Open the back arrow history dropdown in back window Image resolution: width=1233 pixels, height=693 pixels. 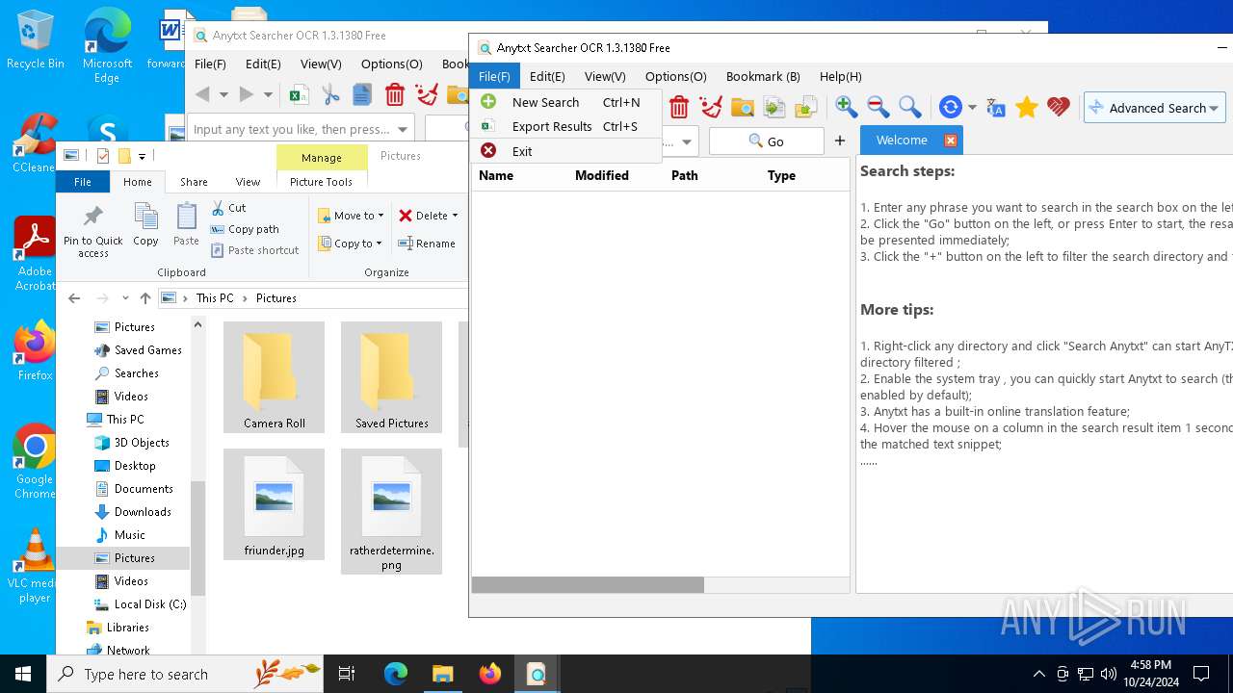(223, 94)
